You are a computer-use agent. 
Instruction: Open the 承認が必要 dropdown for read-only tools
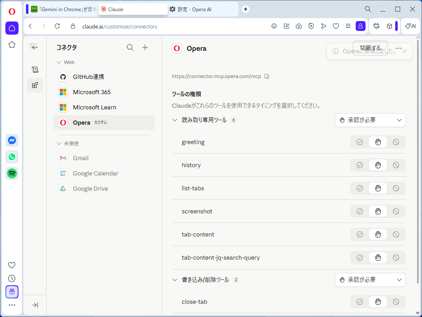(370, 120)
